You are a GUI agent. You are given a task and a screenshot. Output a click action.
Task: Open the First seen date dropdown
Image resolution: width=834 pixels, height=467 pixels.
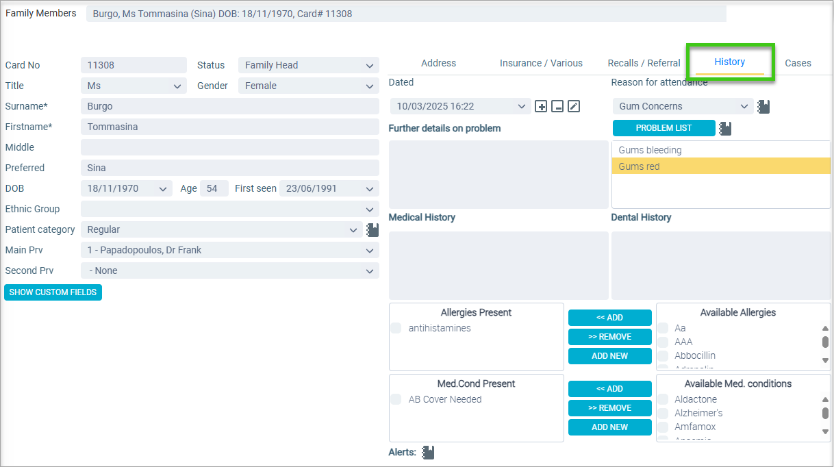coord(329,188)
